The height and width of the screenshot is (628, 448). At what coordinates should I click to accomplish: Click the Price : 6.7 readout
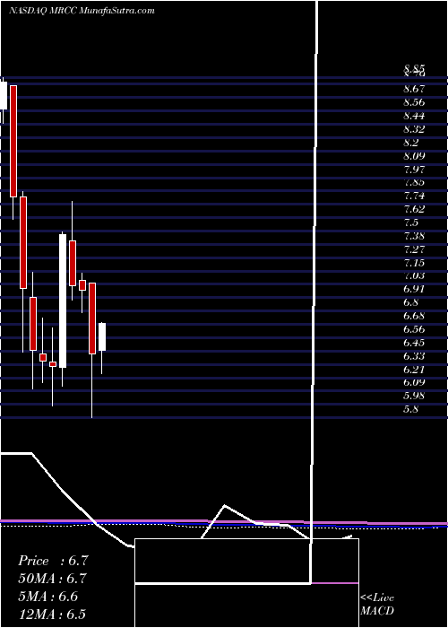tap(52, 561)
